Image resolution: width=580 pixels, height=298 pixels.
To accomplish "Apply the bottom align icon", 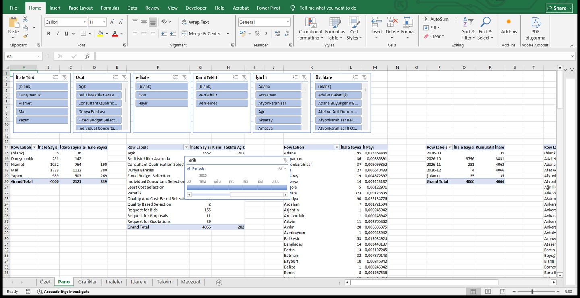I will (153, 22).
